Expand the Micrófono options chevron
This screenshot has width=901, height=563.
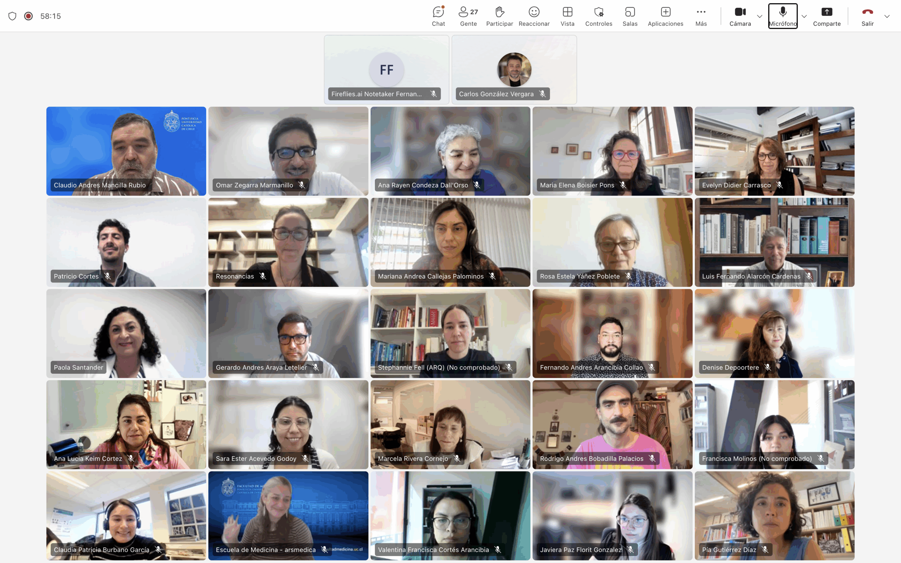pos(804,17)
